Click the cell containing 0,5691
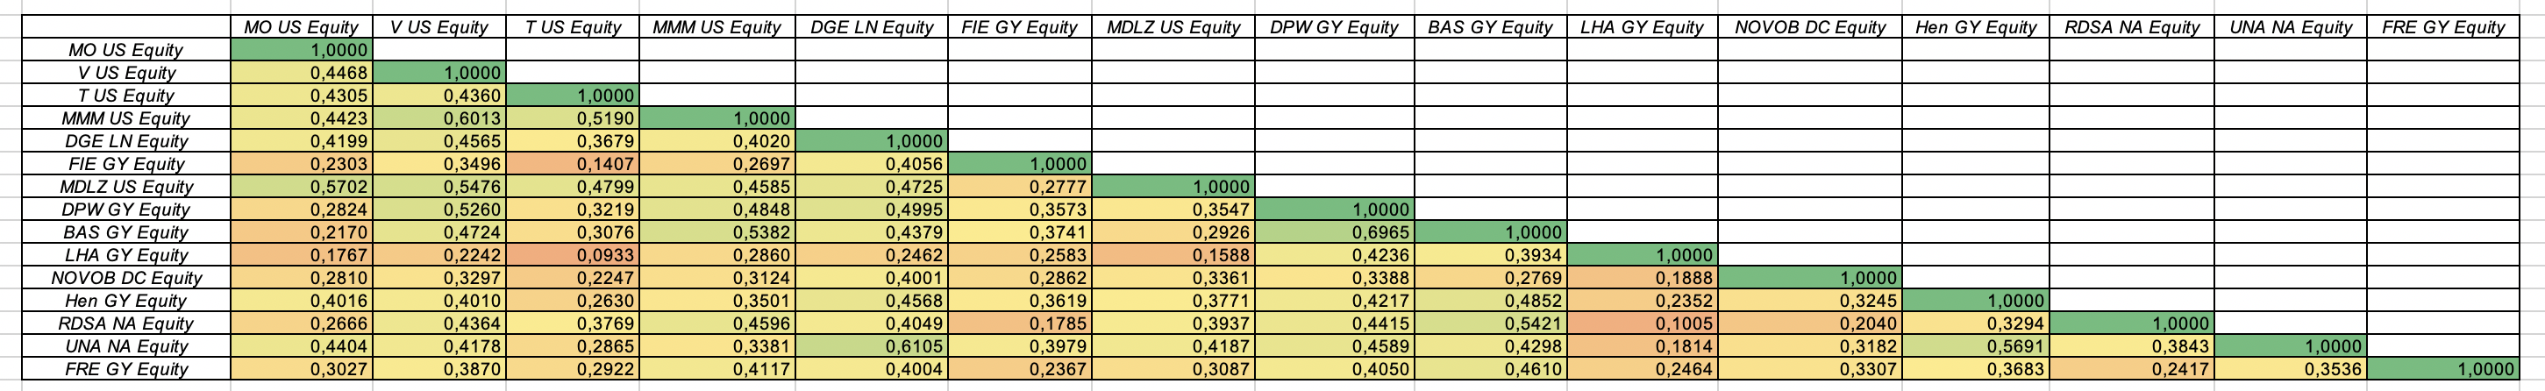Viewport: 2545px width, 391px height. click(x=1976, y=346)
